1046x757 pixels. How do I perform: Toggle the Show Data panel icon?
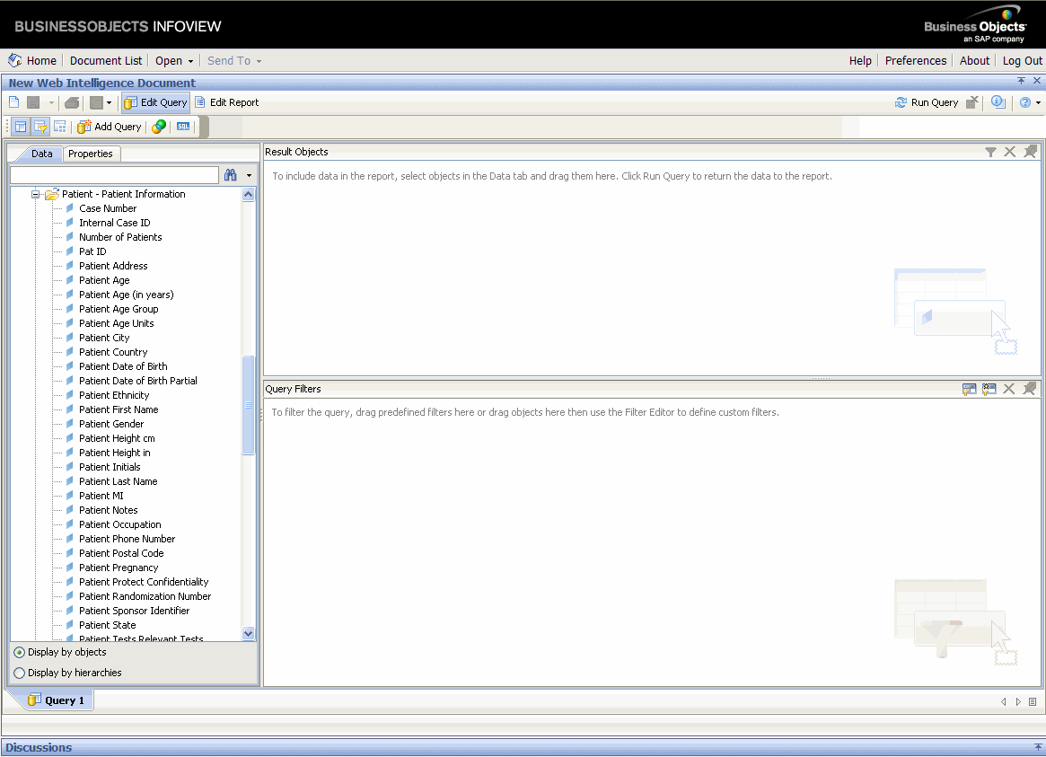coord(21,126)
